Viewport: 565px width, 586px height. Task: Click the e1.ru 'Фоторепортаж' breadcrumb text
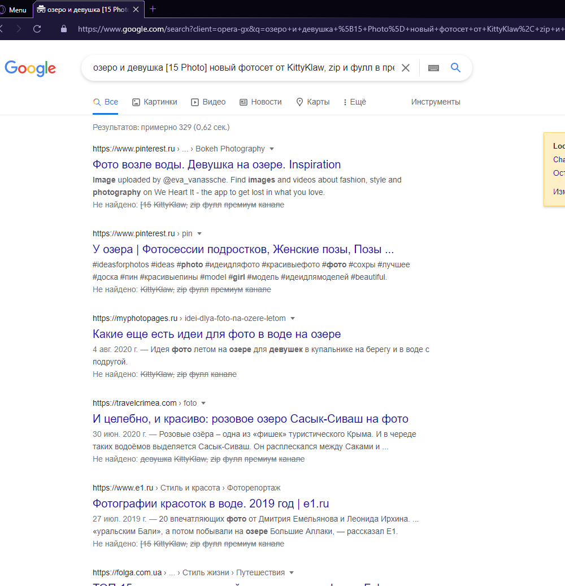(x=254, y=488)
